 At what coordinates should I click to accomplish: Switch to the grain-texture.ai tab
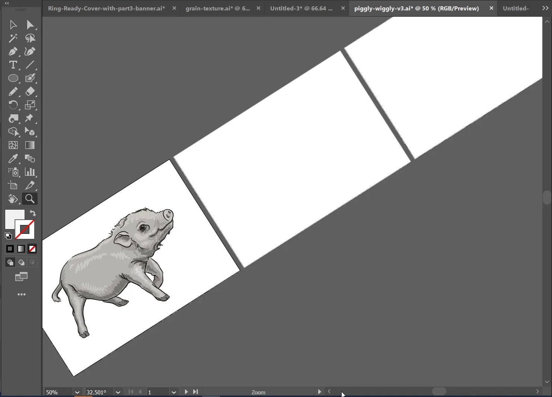tap(218, 8)
